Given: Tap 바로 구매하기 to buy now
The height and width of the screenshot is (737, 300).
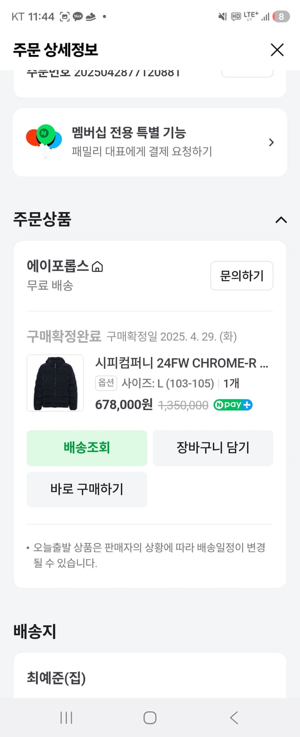Looking at the screenshot, I should pos(86,489).
